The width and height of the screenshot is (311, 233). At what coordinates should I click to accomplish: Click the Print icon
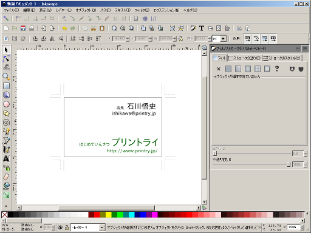[32, 29]
